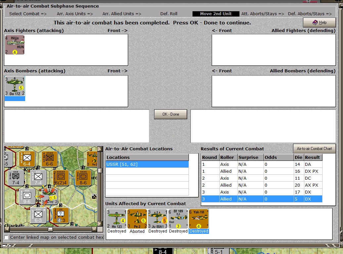Select the 6-4 infantry counter on map
Viewport: 343px width, 254px height.
(27, 159)
